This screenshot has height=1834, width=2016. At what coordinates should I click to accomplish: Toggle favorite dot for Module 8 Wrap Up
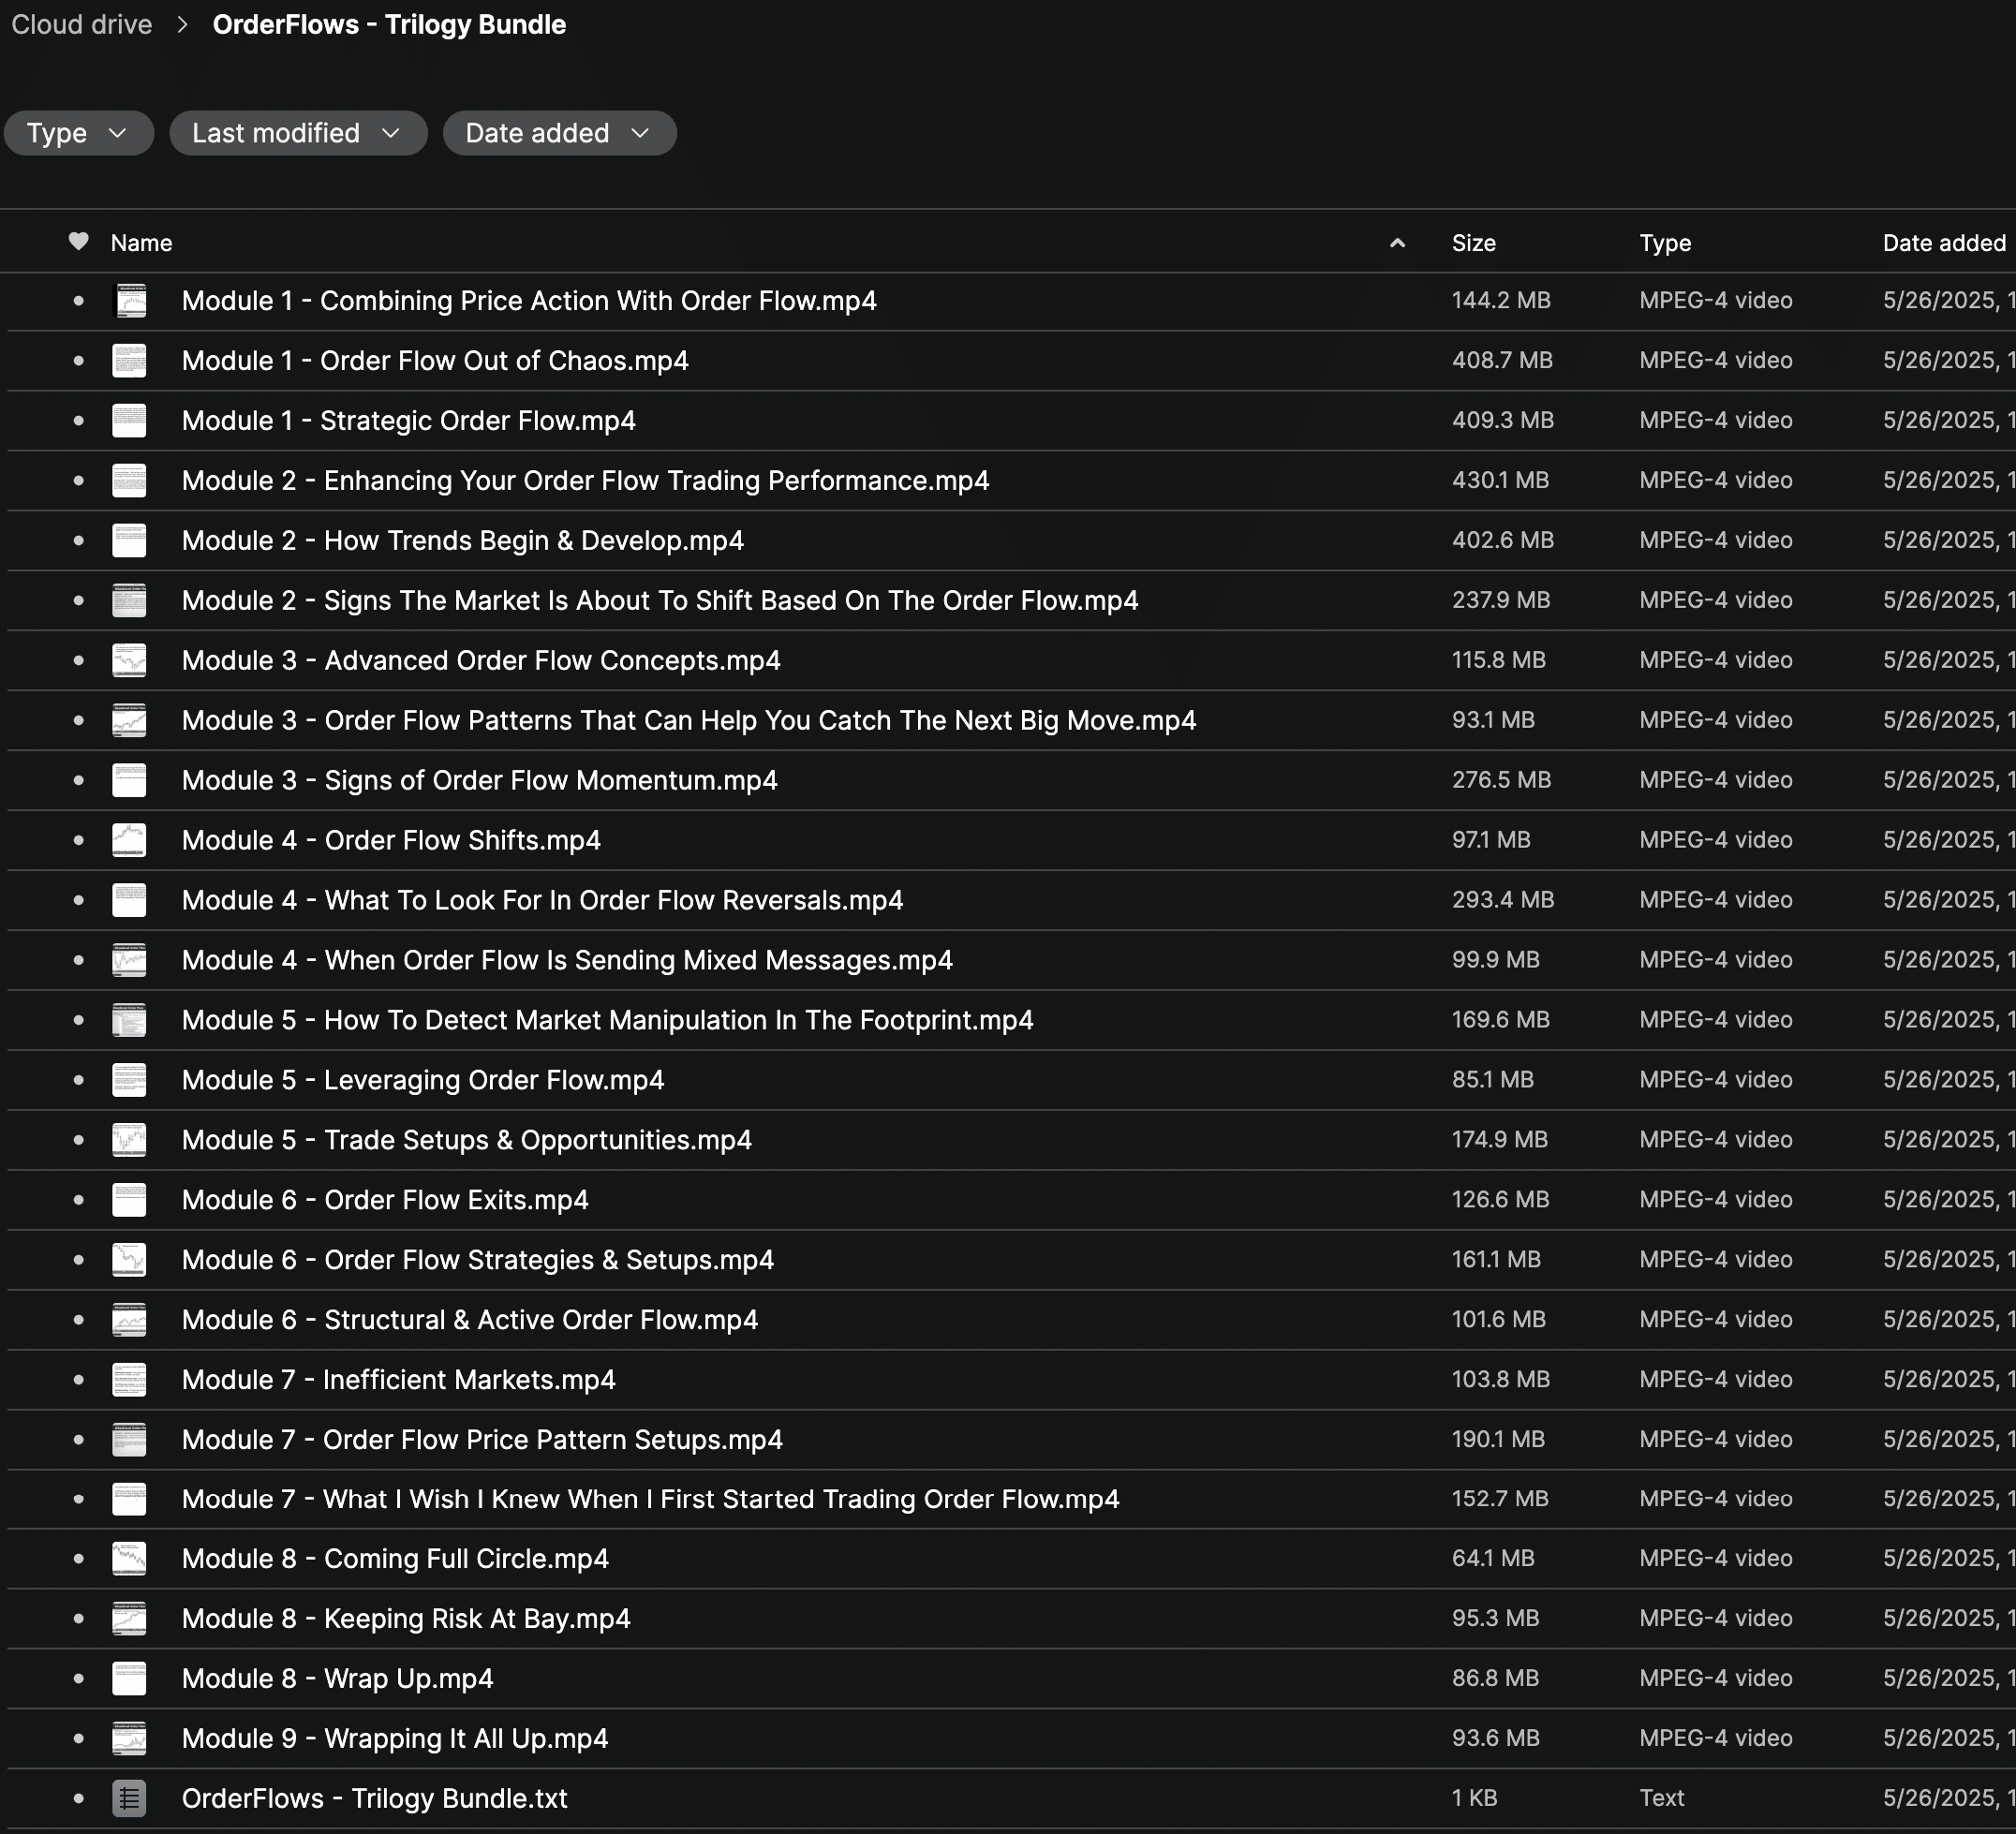[x=78, y=1678]
